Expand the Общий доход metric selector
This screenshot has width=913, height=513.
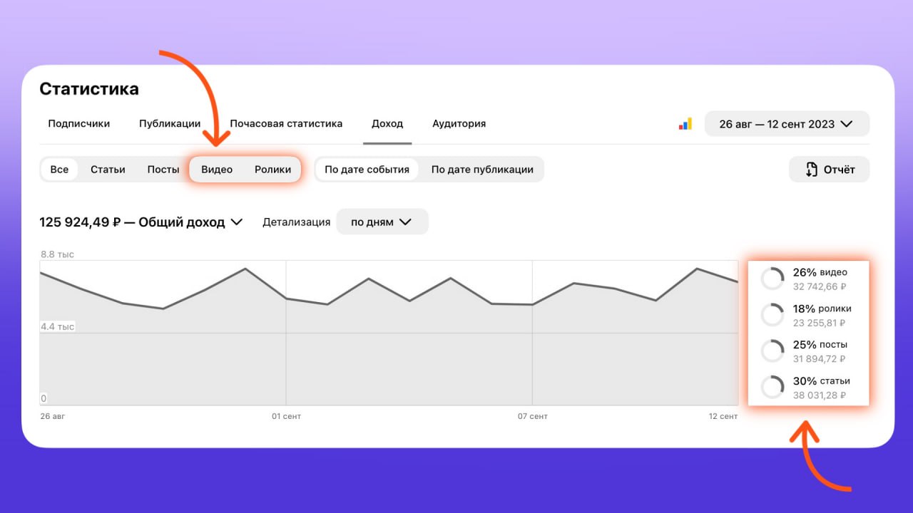(141, 222)
